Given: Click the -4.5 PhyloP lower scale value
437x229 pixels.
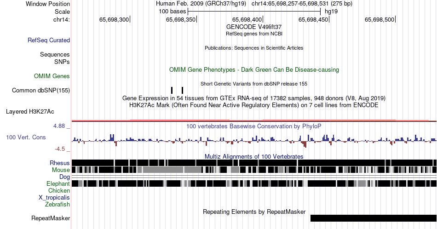Looking at the screenshot, I should pos(60,149).
